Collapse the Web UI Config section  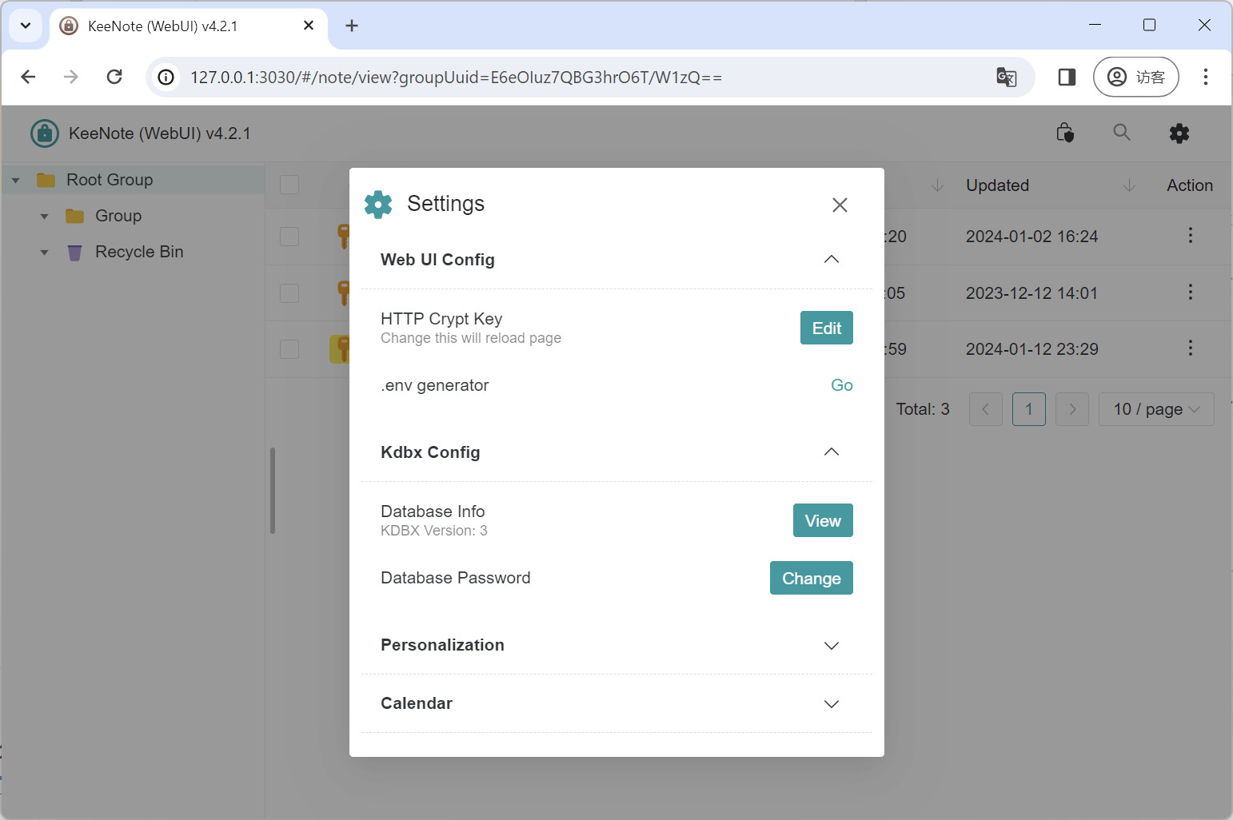[832, 259]
